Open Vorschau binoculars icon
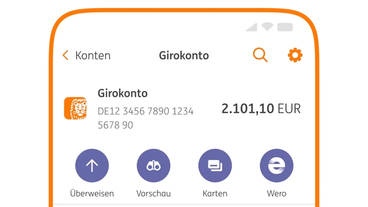Image resolution: width=368 pixels, height=207 pixels. pos(153,165)
